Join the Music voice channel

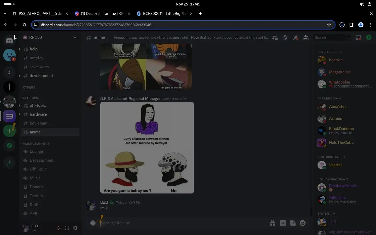tap(50, 178)
